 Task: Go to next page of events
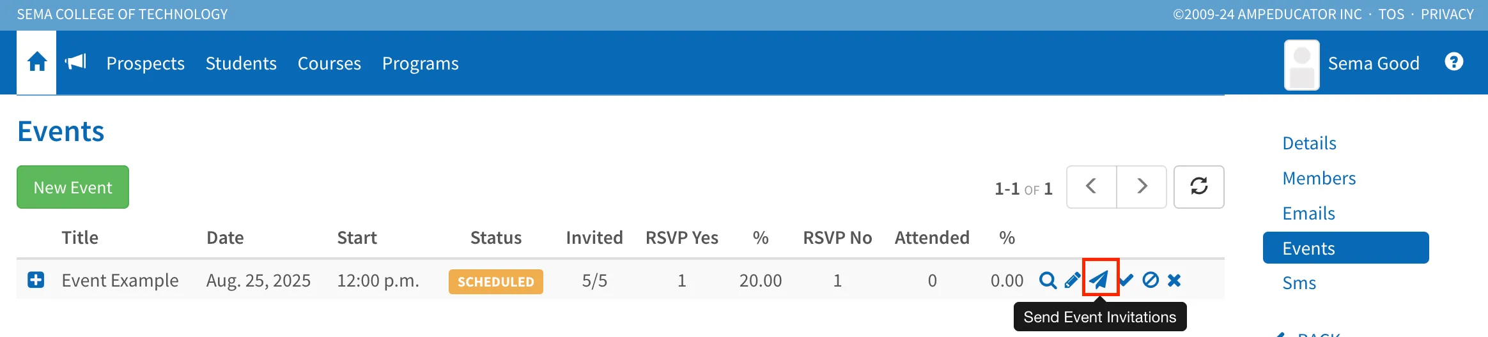coord(1142,187)
